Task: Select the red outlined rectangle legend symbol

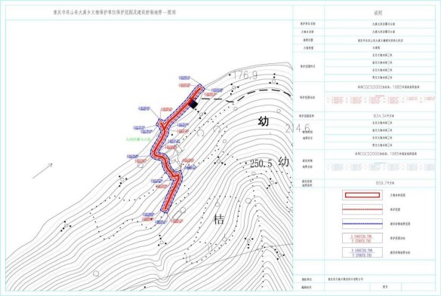Action: tap(362, 195)
